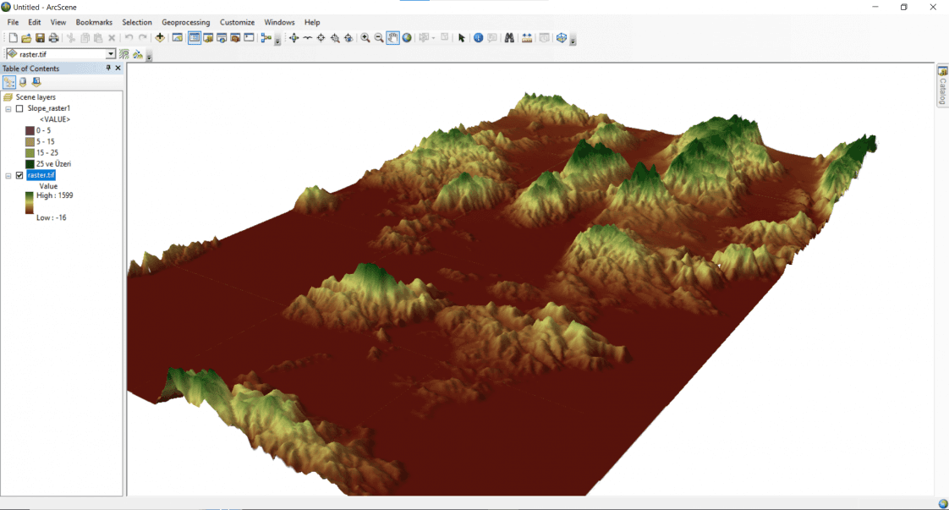Select the Pan hand tool

(x=392, y=38)
